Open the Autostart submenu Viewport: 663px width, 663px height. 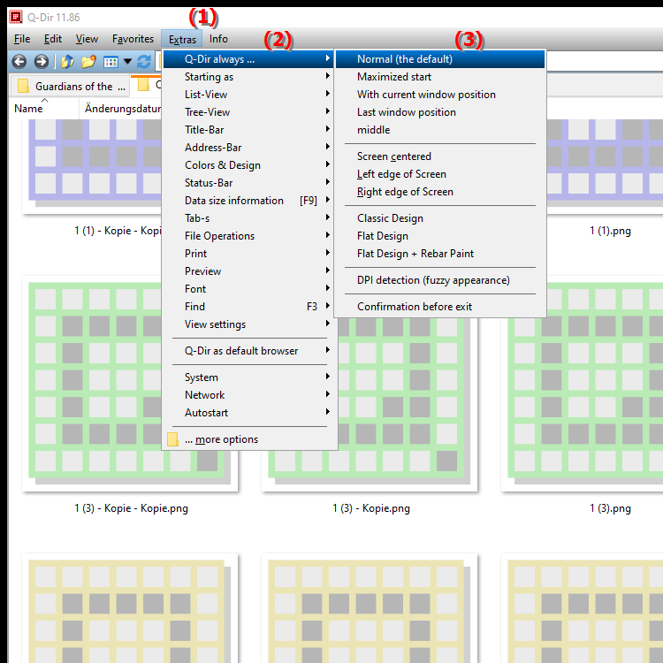(x=248, y=413)
